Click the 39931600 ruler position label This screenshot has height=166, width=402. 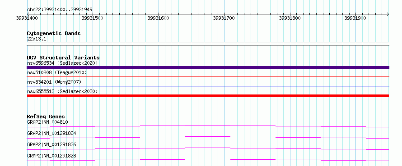pyautogui.click(x=158, y=18)
